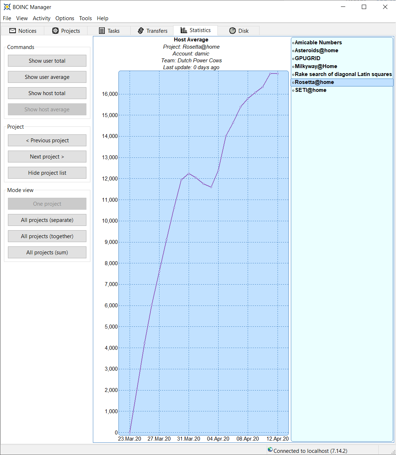Close the BOINC Manager window

pyautogui.click(x=385, y=7)
